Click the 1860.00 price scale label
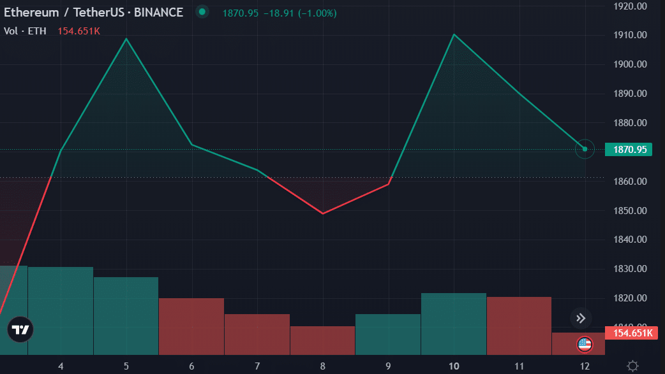The width and height of the screenshot is (665, 374). pos(631,182)
